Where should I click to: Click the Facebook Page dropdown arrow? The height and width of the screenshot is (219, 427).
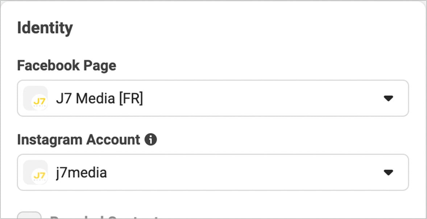click(389, 98)
